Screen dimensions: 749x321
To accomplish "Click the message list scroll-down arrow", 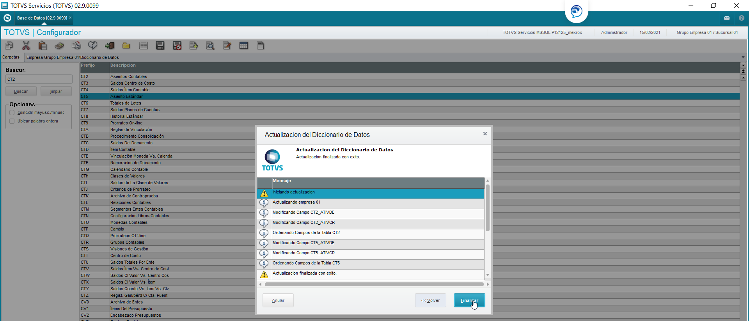I will [488, 275].
